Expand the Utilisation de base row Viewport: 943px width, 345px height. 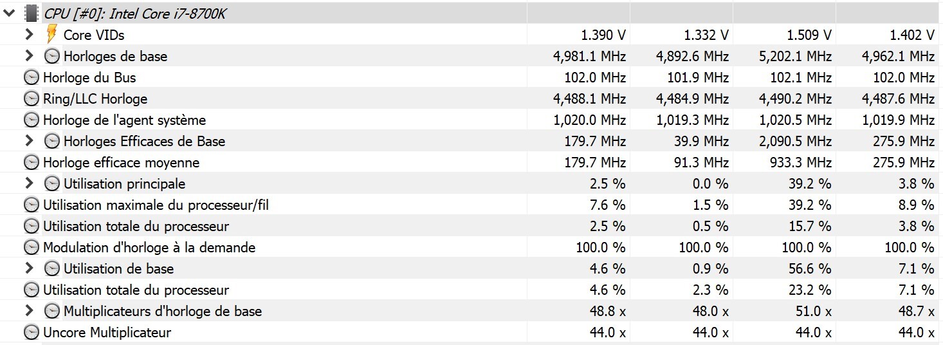click(29, 268)
